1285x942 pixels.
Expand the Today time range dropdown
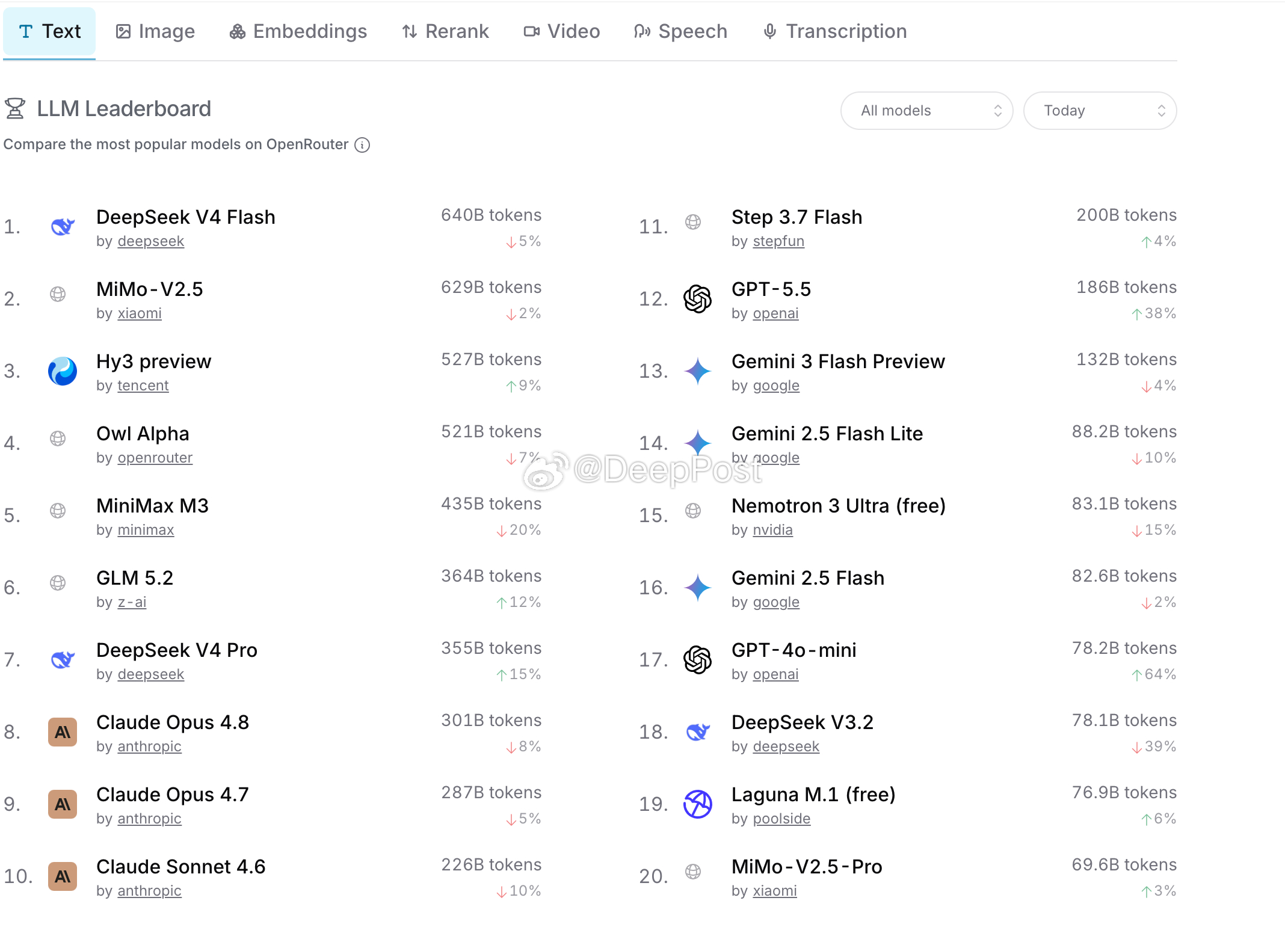point(1100,111)
